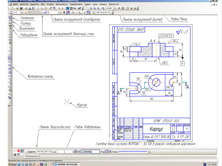The width and height of the screenshot is (222, 166).
Task: Expand the zoom scale dropdown arrow
Action: pos(115,8)
